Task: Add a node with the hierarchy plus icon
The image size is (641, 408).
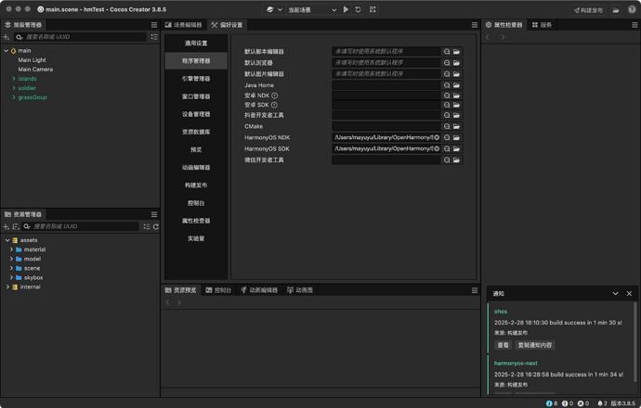Action: pyautogui.click(x=7, y=37)
